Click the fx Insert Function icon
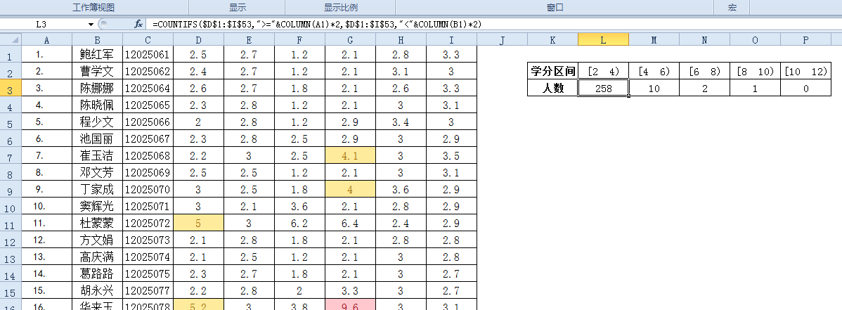This screenshot has width=842, height=310. [x=138, y=24]
